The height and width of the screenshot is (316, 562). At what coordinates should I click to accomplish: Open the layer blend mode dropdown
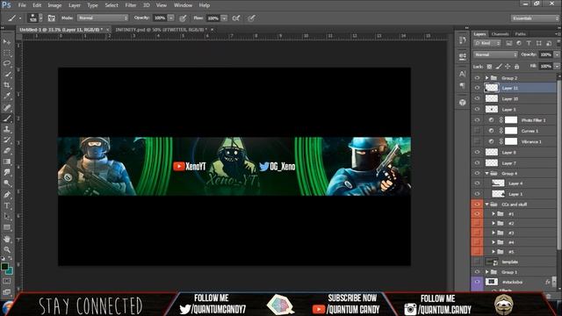[495, 54]
